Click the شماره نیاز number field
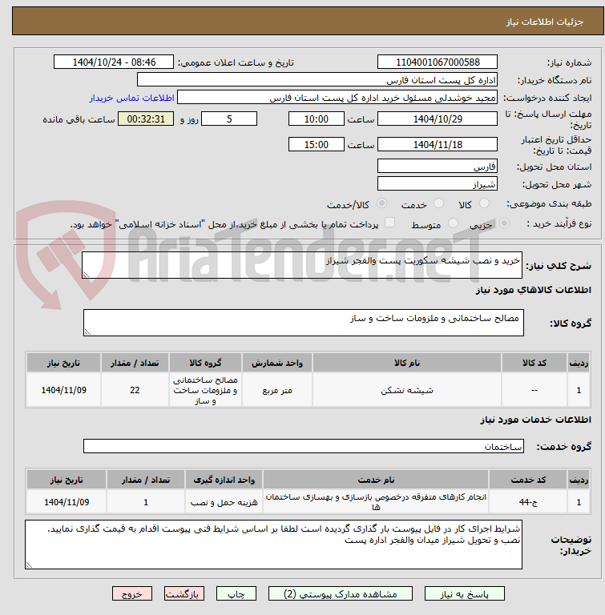 coord(438,62)
